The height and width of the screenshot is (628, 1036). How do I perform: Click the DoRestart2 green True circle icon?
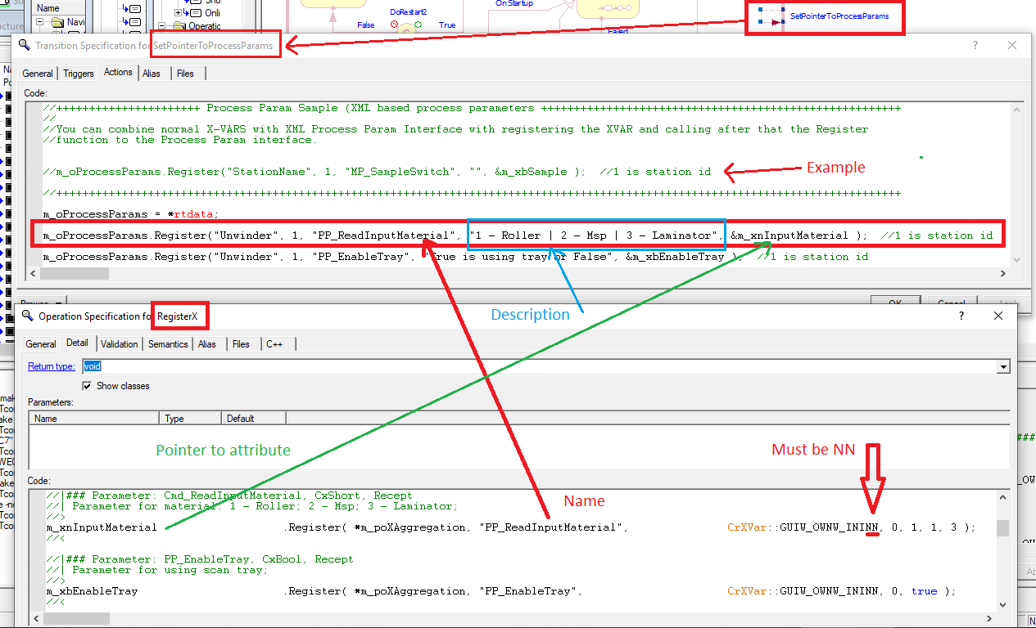(418, 25)
